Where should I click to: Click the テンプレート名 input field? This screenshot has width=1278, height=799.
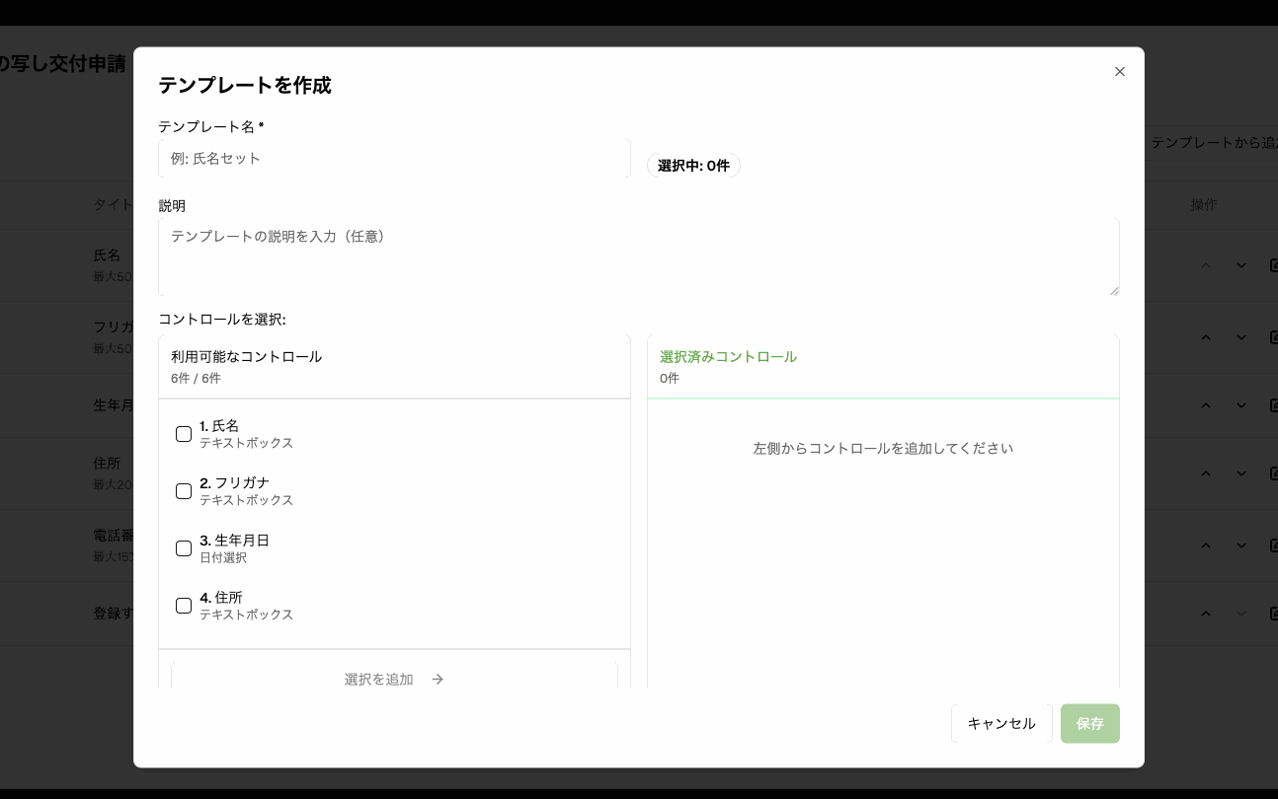(x=394, y=158)
